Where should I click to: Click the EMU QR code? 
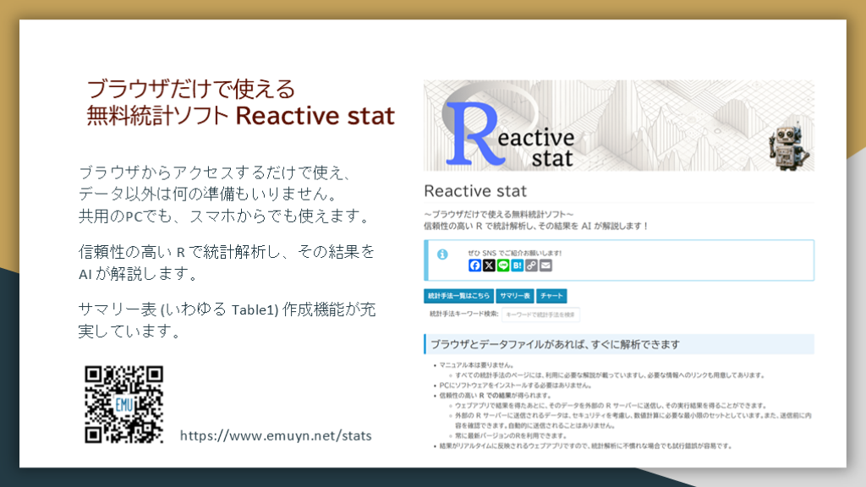[x=123, y=404]
